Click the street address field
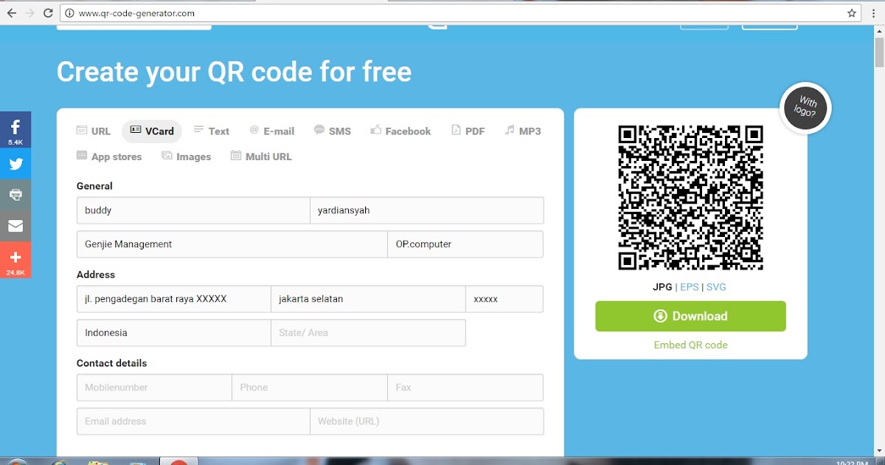Screen dimensions: 885x465 point(174,299)
